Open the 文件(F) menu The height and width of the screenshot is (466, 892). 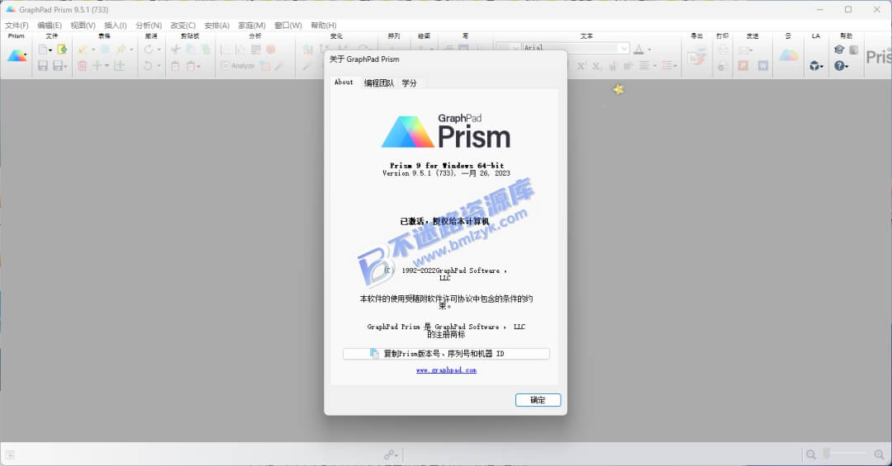click(x=17, y=25)
